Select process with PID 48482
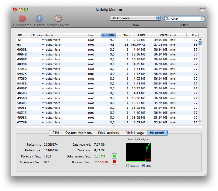Viewport: 218px width, 191px height. tap(107, 84)
